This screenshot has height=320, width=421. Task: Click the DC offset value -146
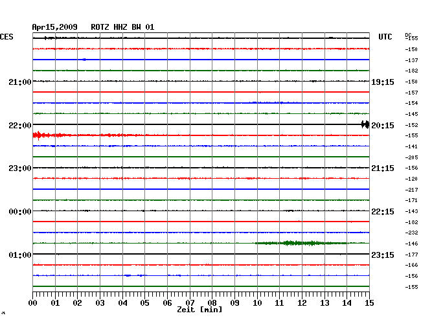click(x=411, y=244)
